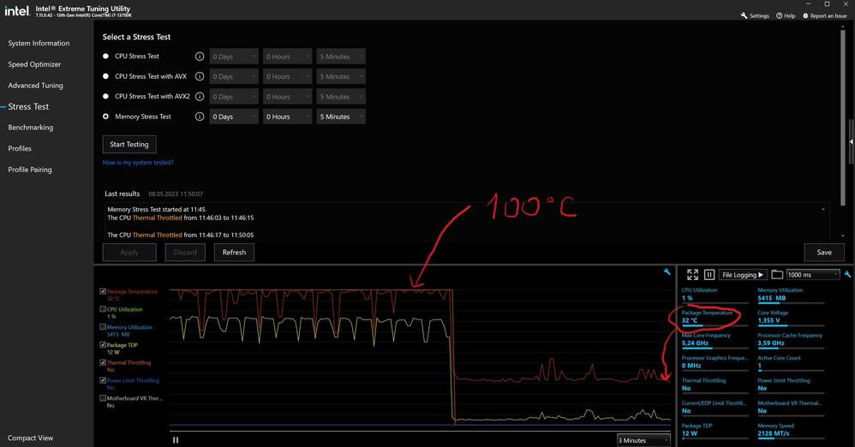Click Memory Utilization 5415 MB monitor value
This screenshot has width=855, height=447.
(772, 298)
